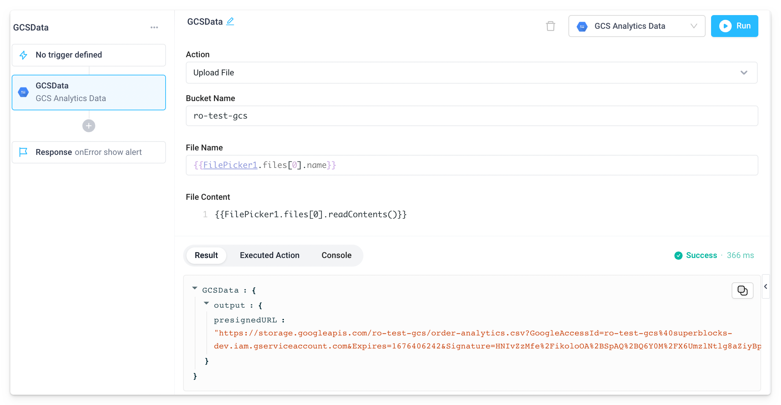The image size is (781, 405).
Task: Click the copy icon in the result panel
Action: tap(742, 290)
